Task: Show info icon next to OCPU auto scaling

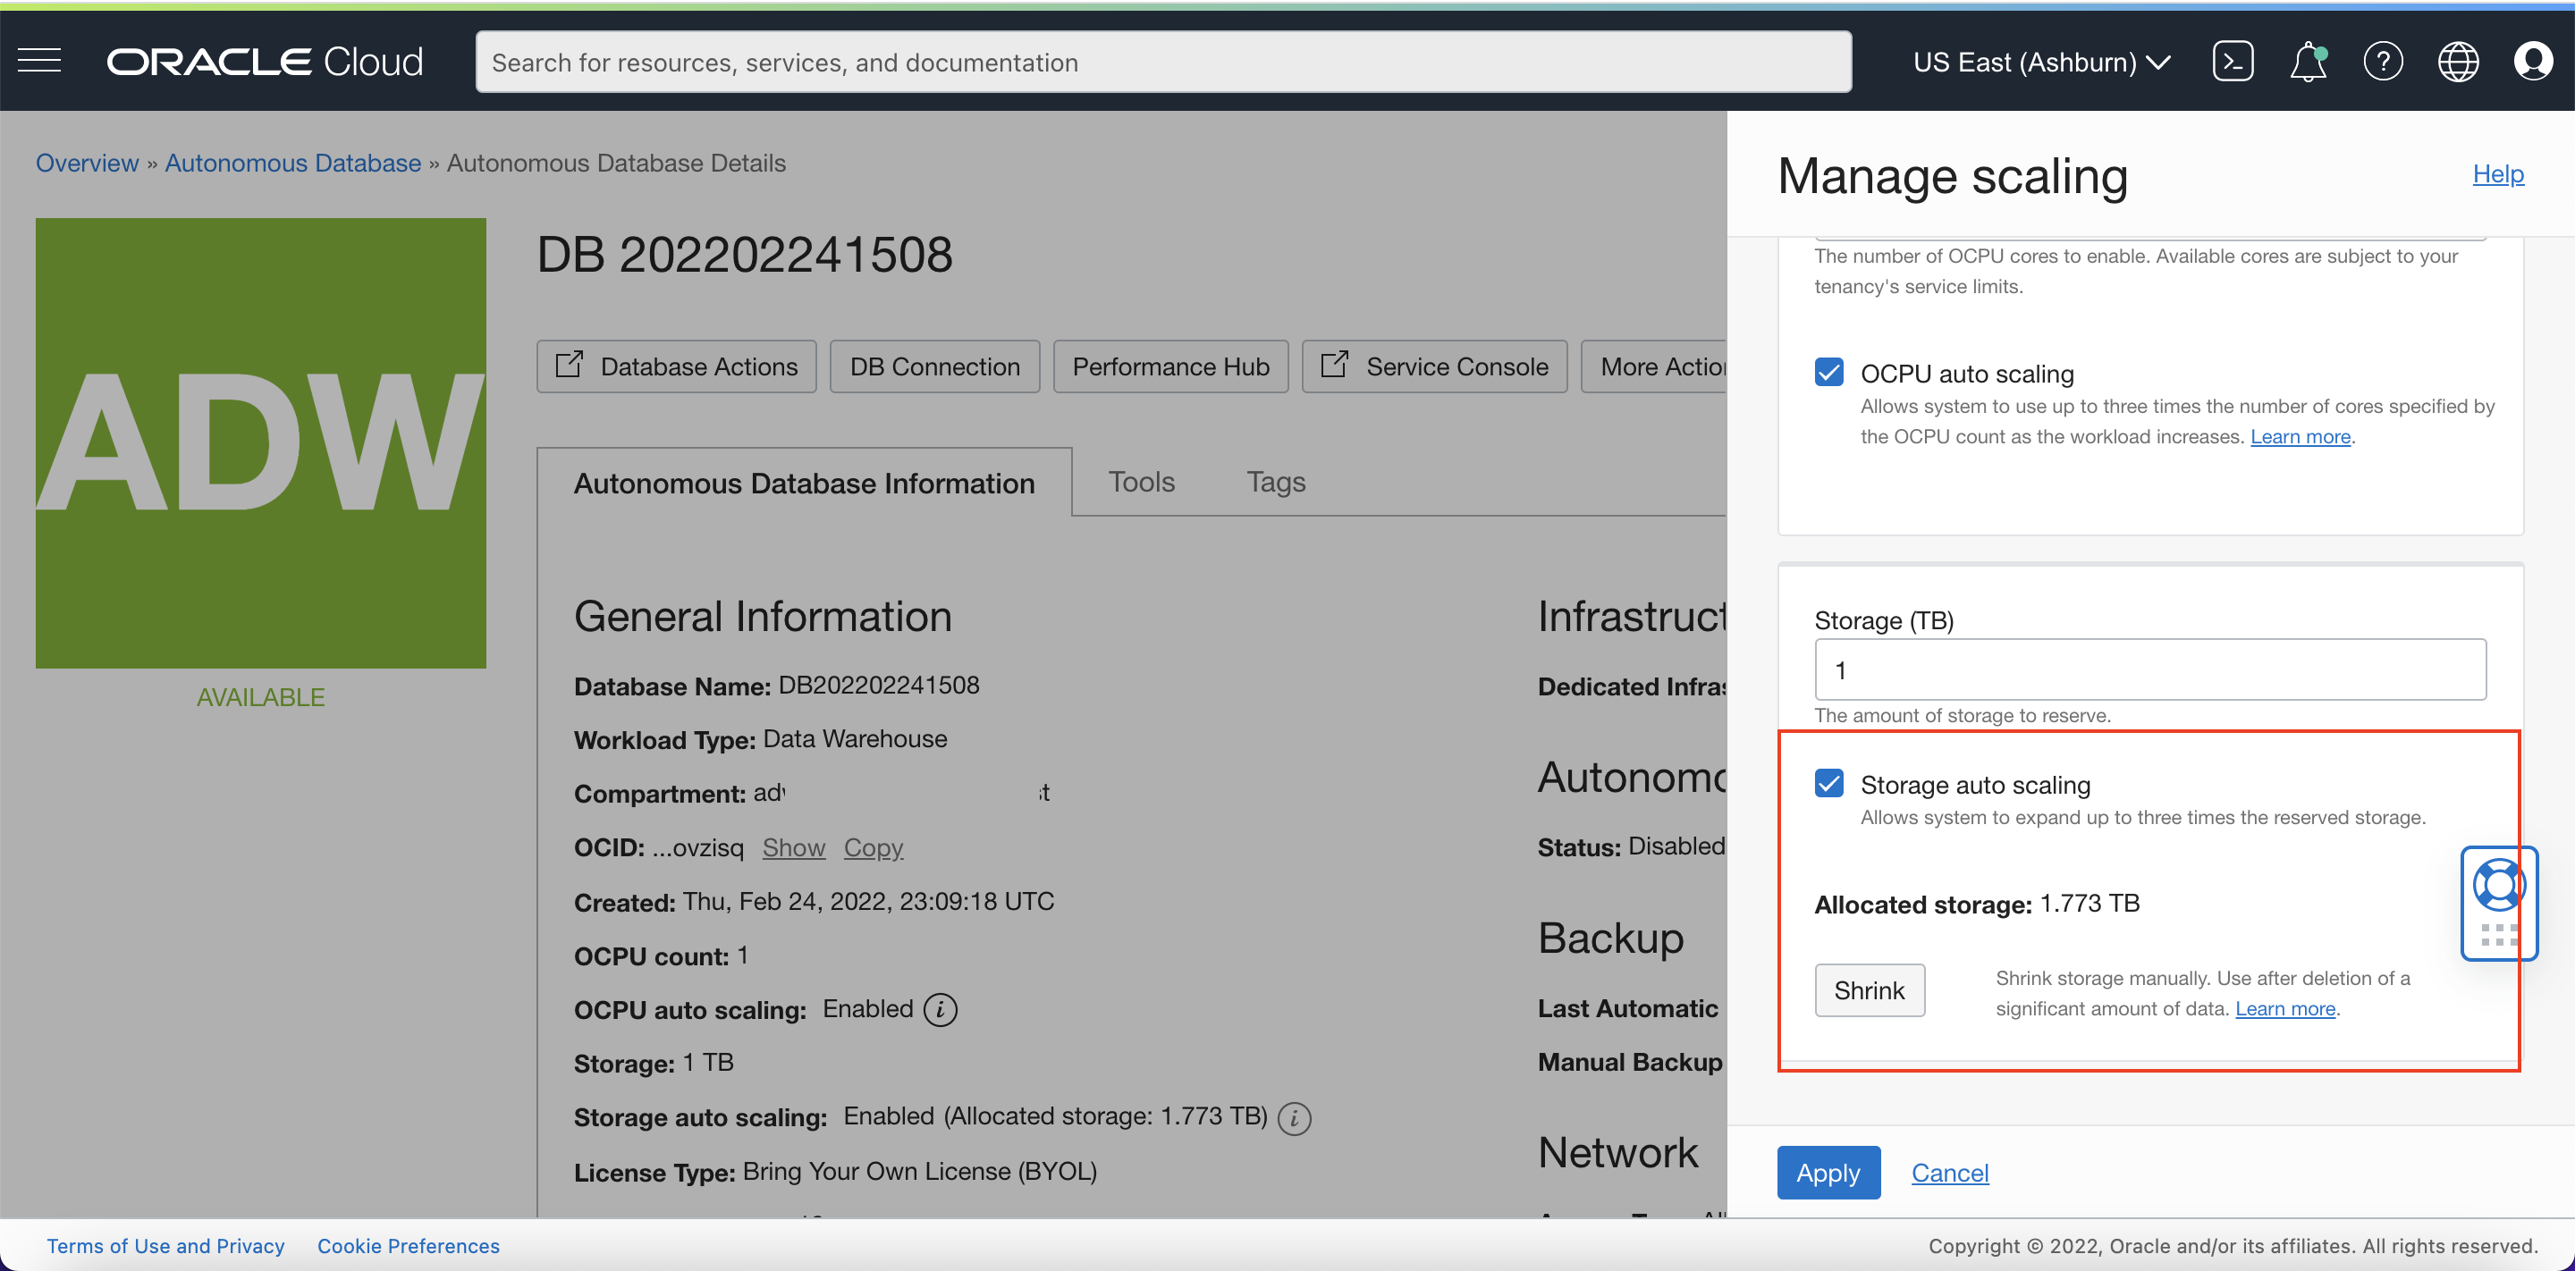Action: pos(940,1009)
